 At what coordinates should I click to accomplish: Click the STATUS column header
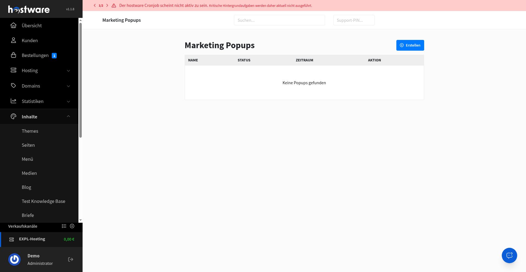[244, 60]
